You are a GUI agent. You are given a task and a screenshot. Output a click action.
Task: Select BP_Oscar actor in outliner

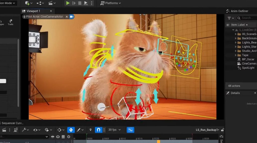click(248, 59)
